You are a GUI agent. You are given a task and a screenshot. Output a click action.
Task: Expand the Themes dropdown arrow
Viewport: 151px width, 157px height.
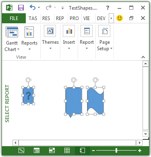pos(50,48)
